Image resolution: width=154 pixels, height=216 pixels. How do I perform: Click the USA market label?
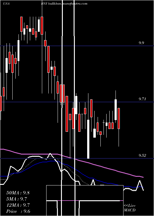tap(6, 4)
